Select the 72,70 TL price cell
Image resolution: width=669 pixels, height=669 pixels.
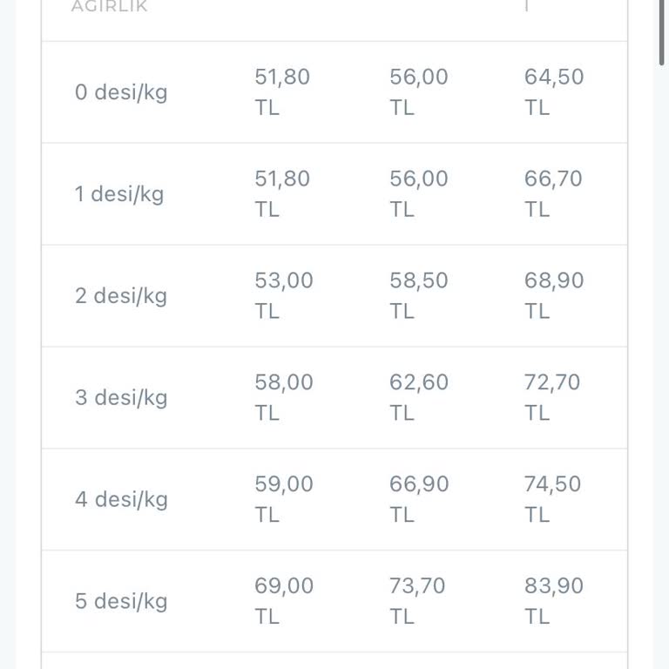(552, 398)
